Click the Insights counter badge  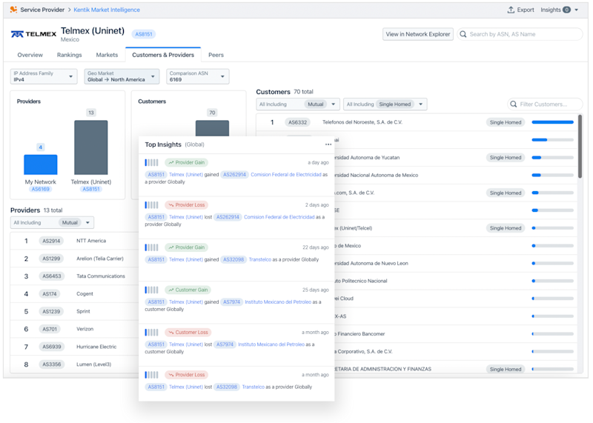coord(566,10)
